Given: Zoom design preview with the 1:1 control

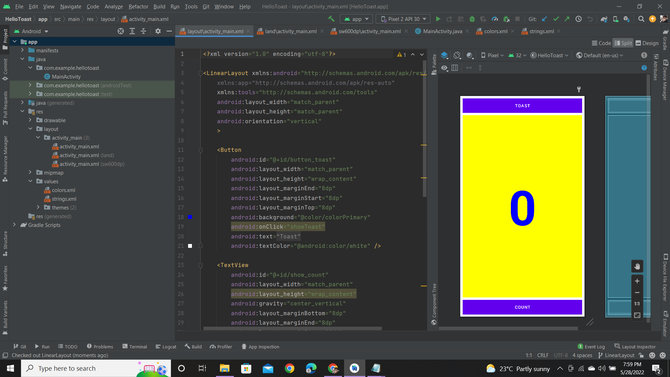Looking at the screenshot, I should [x=637, y=304].
